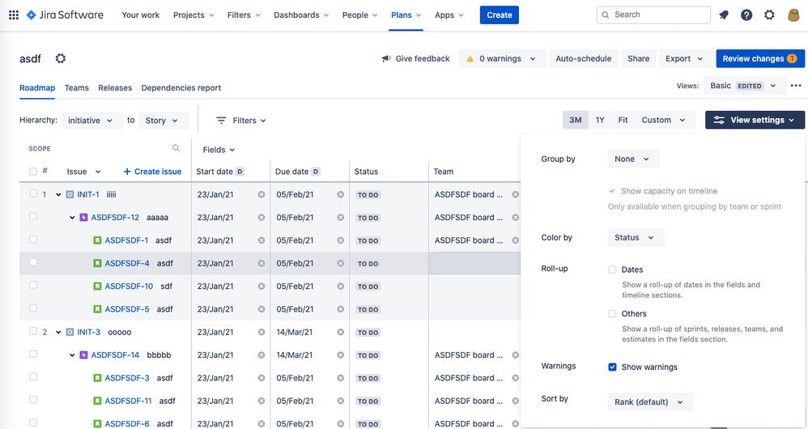Viewport: 808px width, 429px height.
Task: Open the app switcher grid icon
Action: pos(13,15)
